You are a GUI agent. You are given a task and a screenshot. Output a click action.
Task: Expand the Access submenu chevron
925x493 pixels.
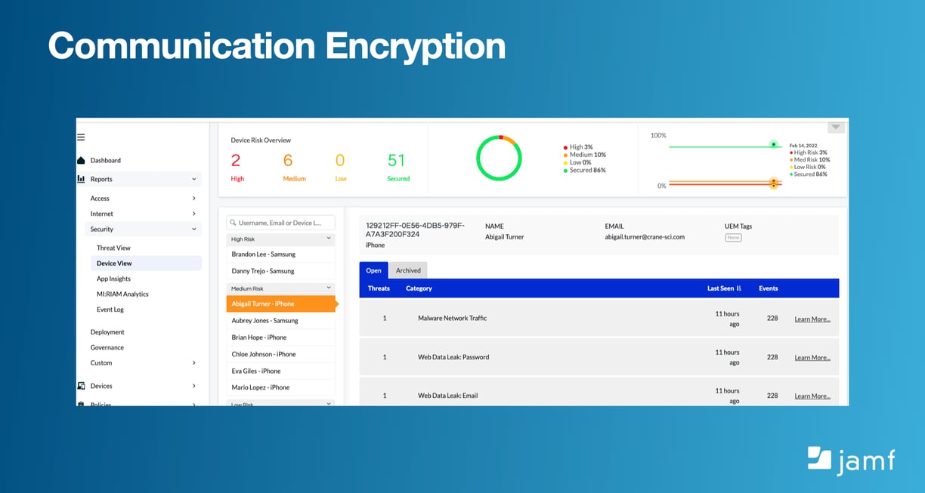194,199
